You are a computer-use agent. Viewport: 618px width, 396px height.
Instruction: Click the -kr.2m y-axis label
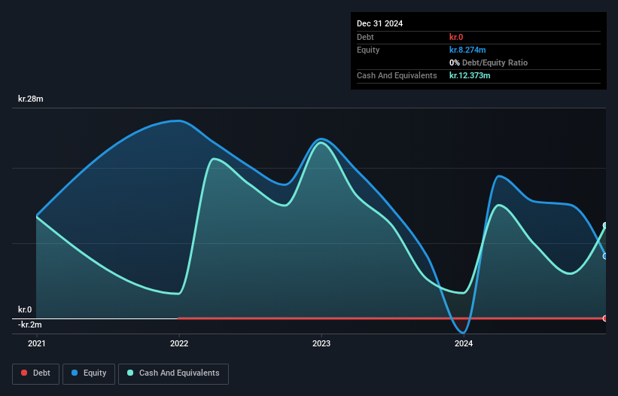tap(30, 324)
